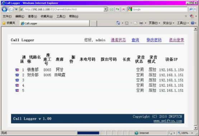Open the zoom level 100% dropdown
This screenshot has width=199, height=136.
pyautogui.click(x=185, y=133)
